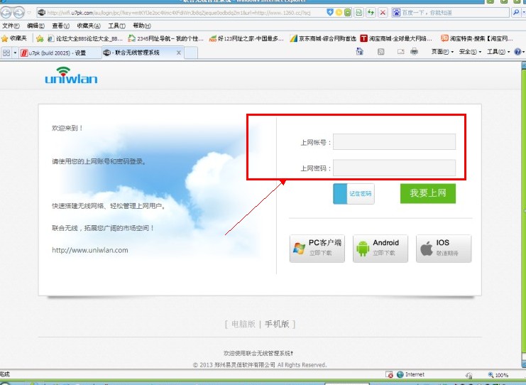This screenshot has width=526, height=385.
Task: Click the pop-up blocked icon in status bar
Action: click(x=389, y=374)
